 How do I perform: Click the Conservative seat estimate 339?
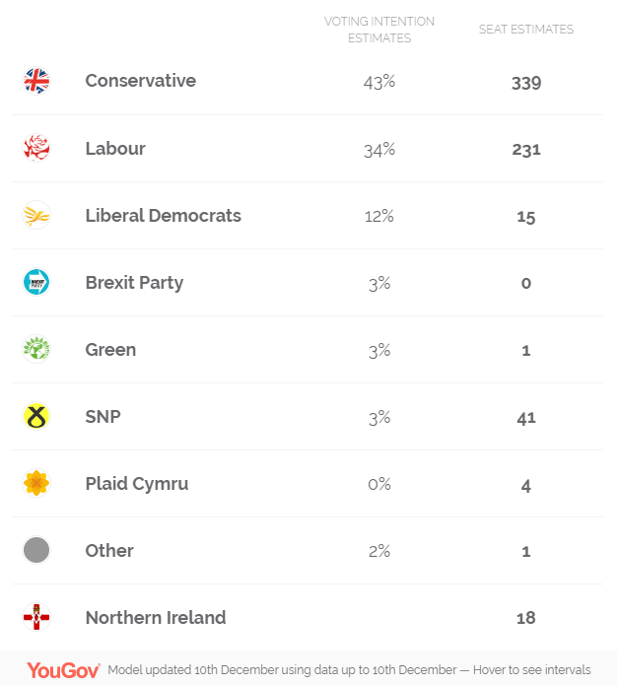(x=526, y=83)
